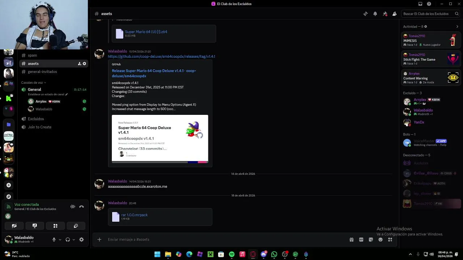
Task: Expand headphone output options chevron
Action: tap(74, 239)
